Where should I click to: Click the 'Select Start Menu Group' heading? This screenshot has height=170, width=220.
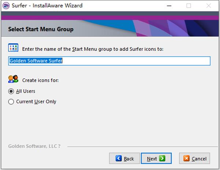coord(41,29)
